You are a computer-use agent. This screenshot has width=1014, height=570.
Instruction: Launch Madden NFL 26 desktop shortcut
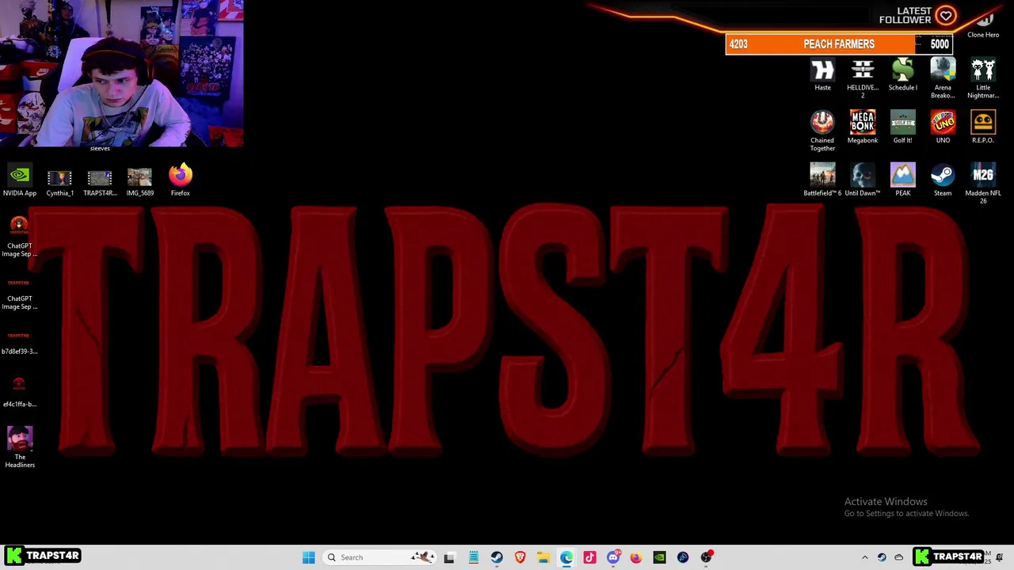coord(983,184)
